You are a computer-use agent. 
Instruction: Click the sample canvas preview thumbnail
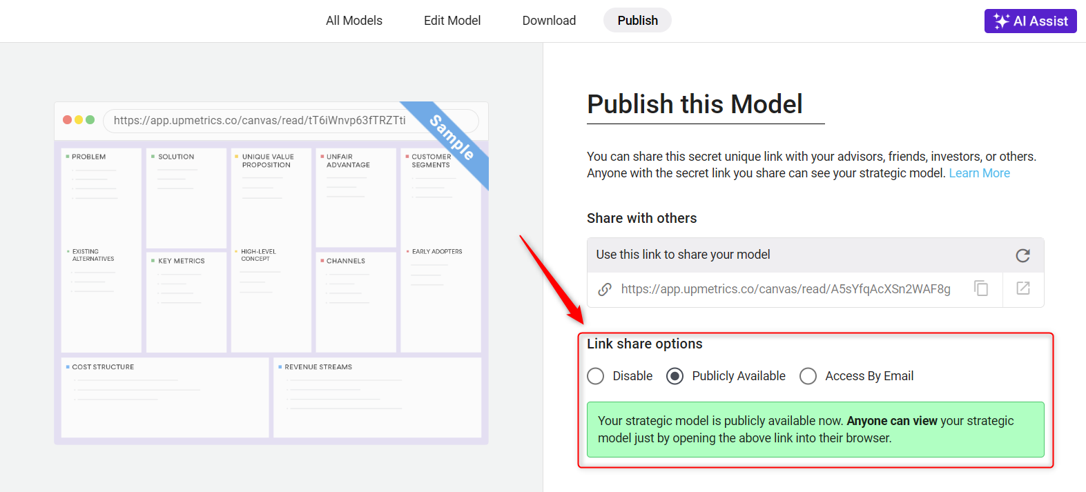pos(271,273)
